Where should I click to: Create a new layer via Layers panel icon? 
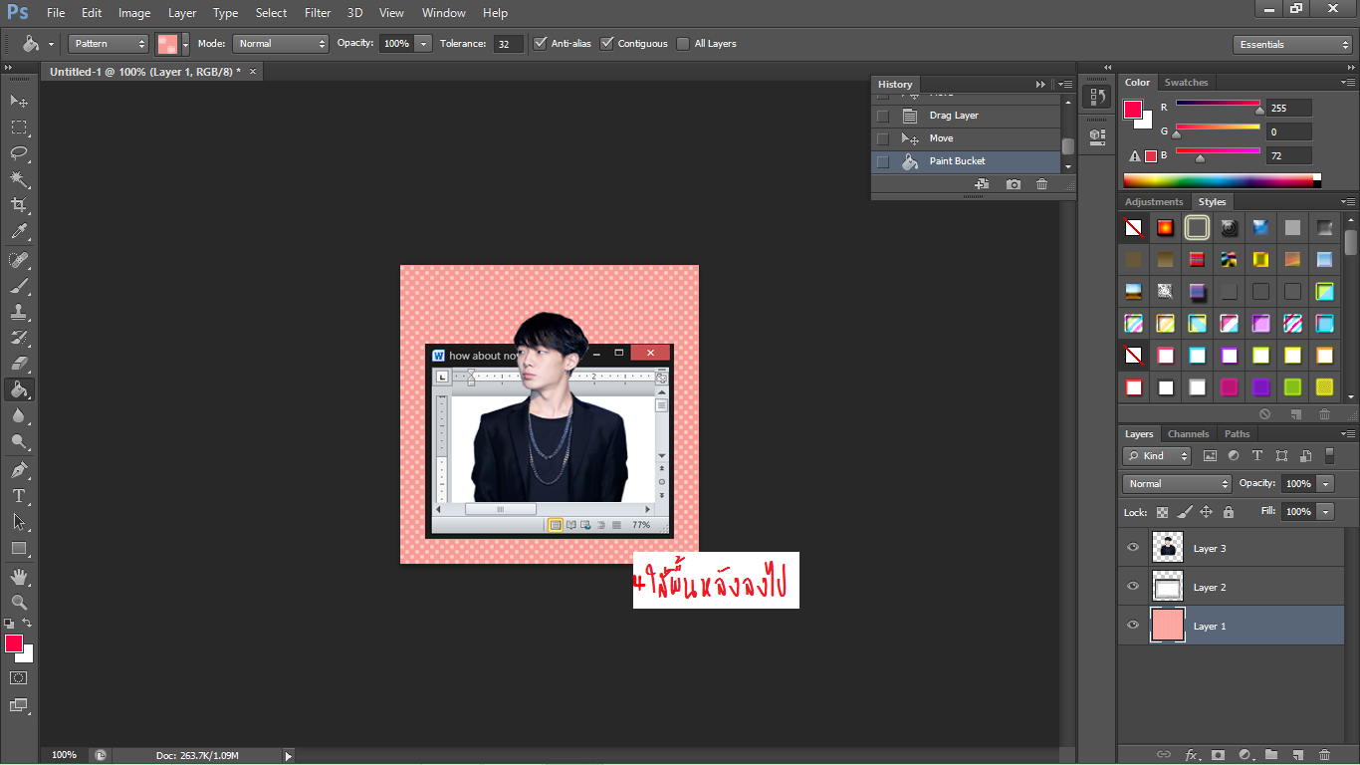pyautogui.click(x=1297, y=755)
